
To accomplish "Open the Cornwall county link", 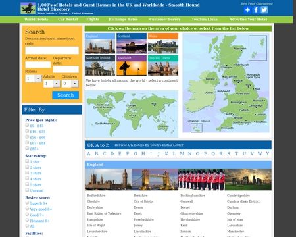I will click(187, 201).
